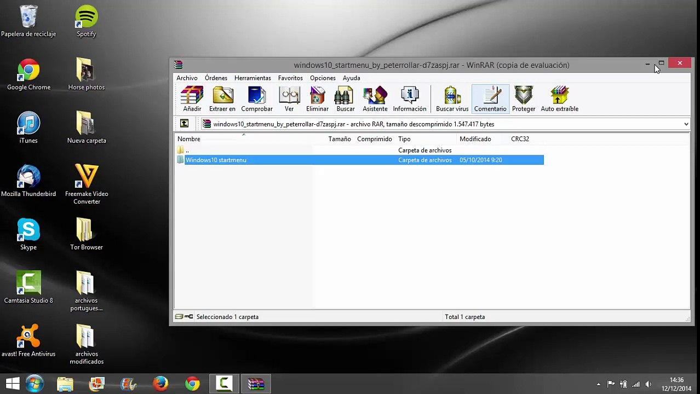Click the Comentario toolbar button
Image resolution: width=700 pixels, height=394 pixels.
click(x=490, y=99)
